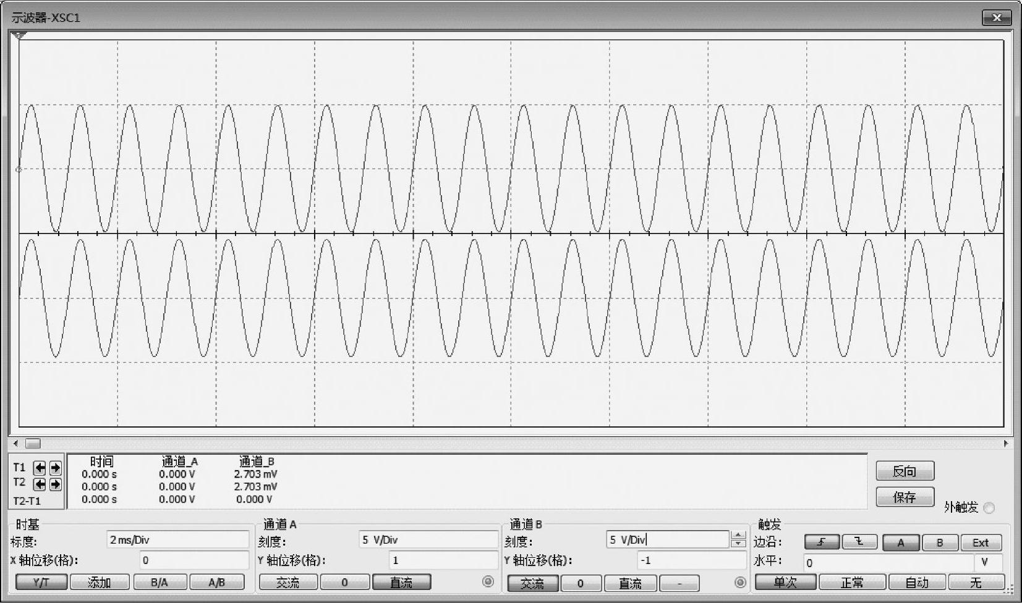Click the 通道_A column header
This screenshot has height=603, width=1022.
coord(180,462)
